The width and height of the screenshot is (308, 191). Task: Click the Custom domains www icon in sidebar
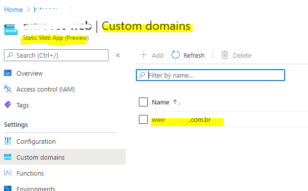(7, 157)
